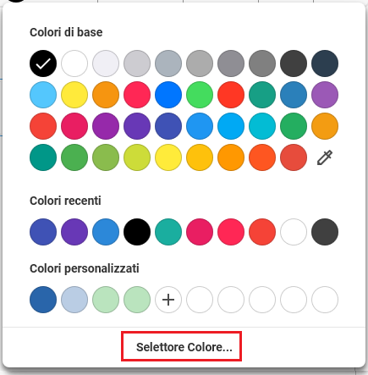Choose the lime yellow-green swatch in fourth row
This screenshot has width=368, height=375.
pyautogui.click(x=137, y=157)
